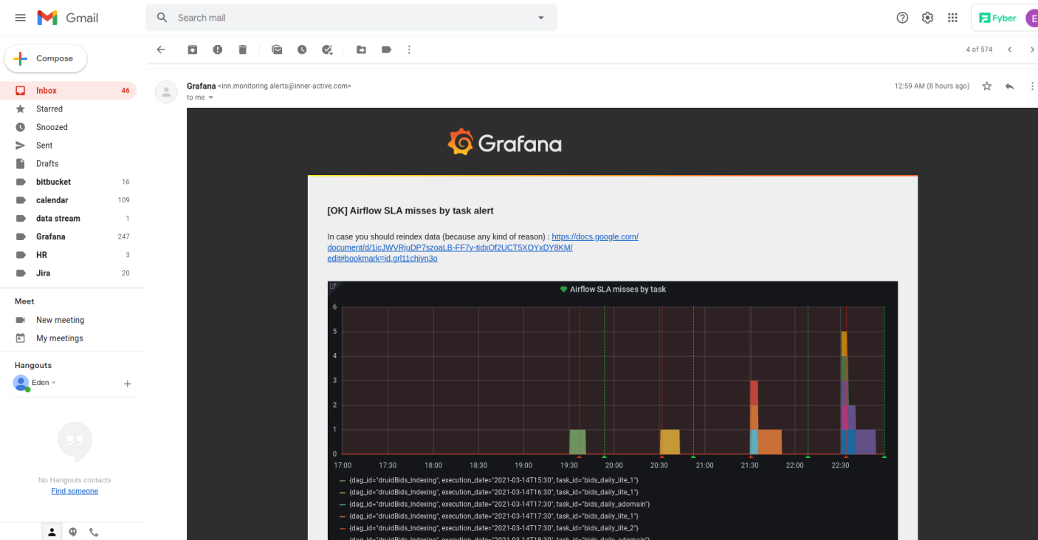The width and height of the screenshot is (1038, 540).
Task: Snooze this email with clock icon
Action: [302, 49]
